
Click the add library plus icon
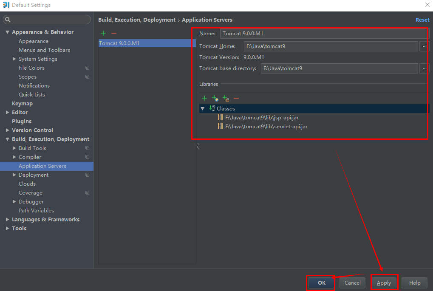pos(204,98)
